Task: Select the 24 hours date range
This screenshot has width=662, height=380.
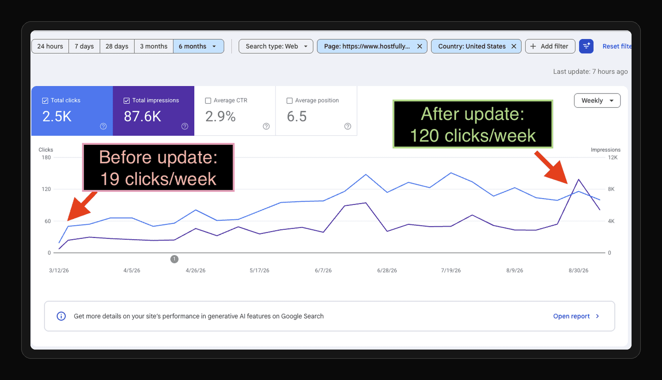Action: point(50,46)
